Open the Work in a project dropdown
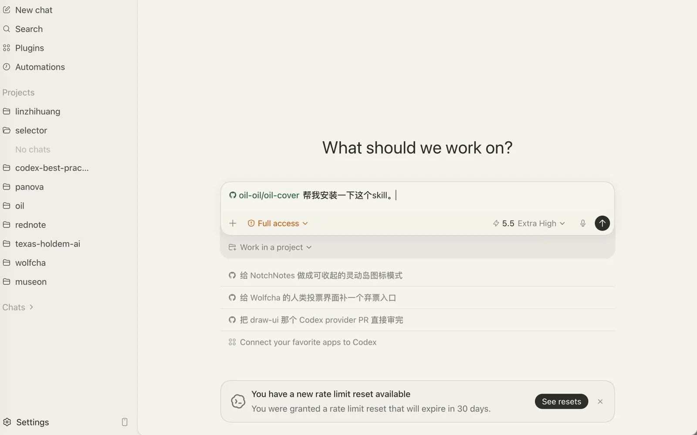This screenshot has height=435, width=697. coord(270,247)
